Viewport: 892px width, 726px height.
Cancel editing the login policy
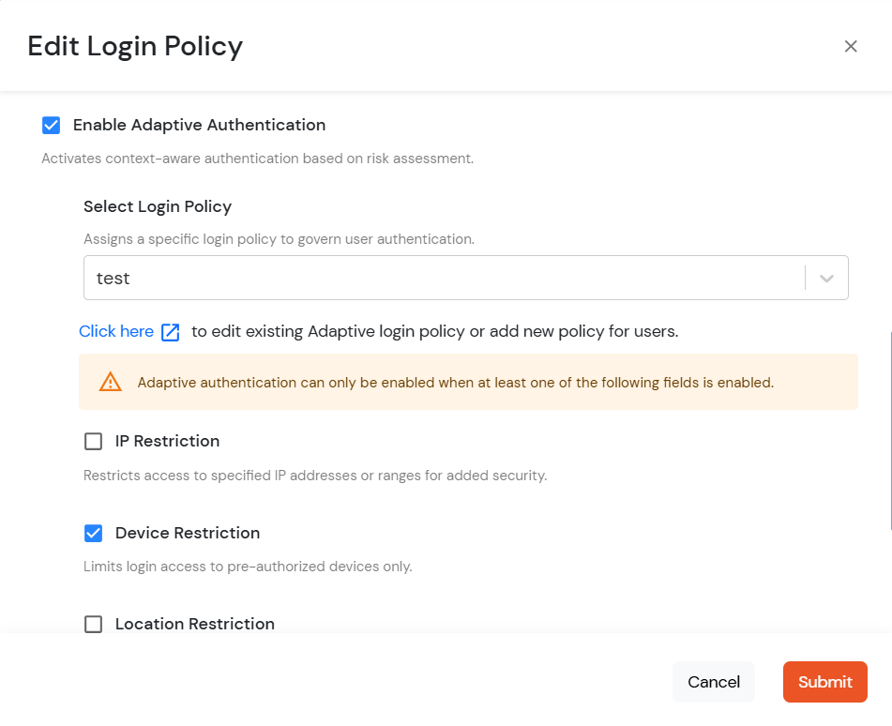tap(713, 682)
